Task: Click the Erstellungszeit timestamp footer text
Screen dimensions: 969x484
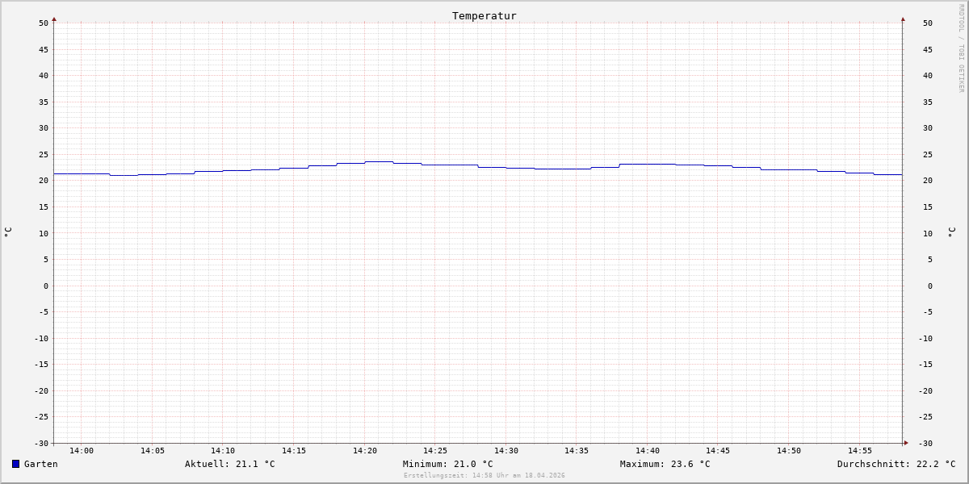Action: [484, 476]
